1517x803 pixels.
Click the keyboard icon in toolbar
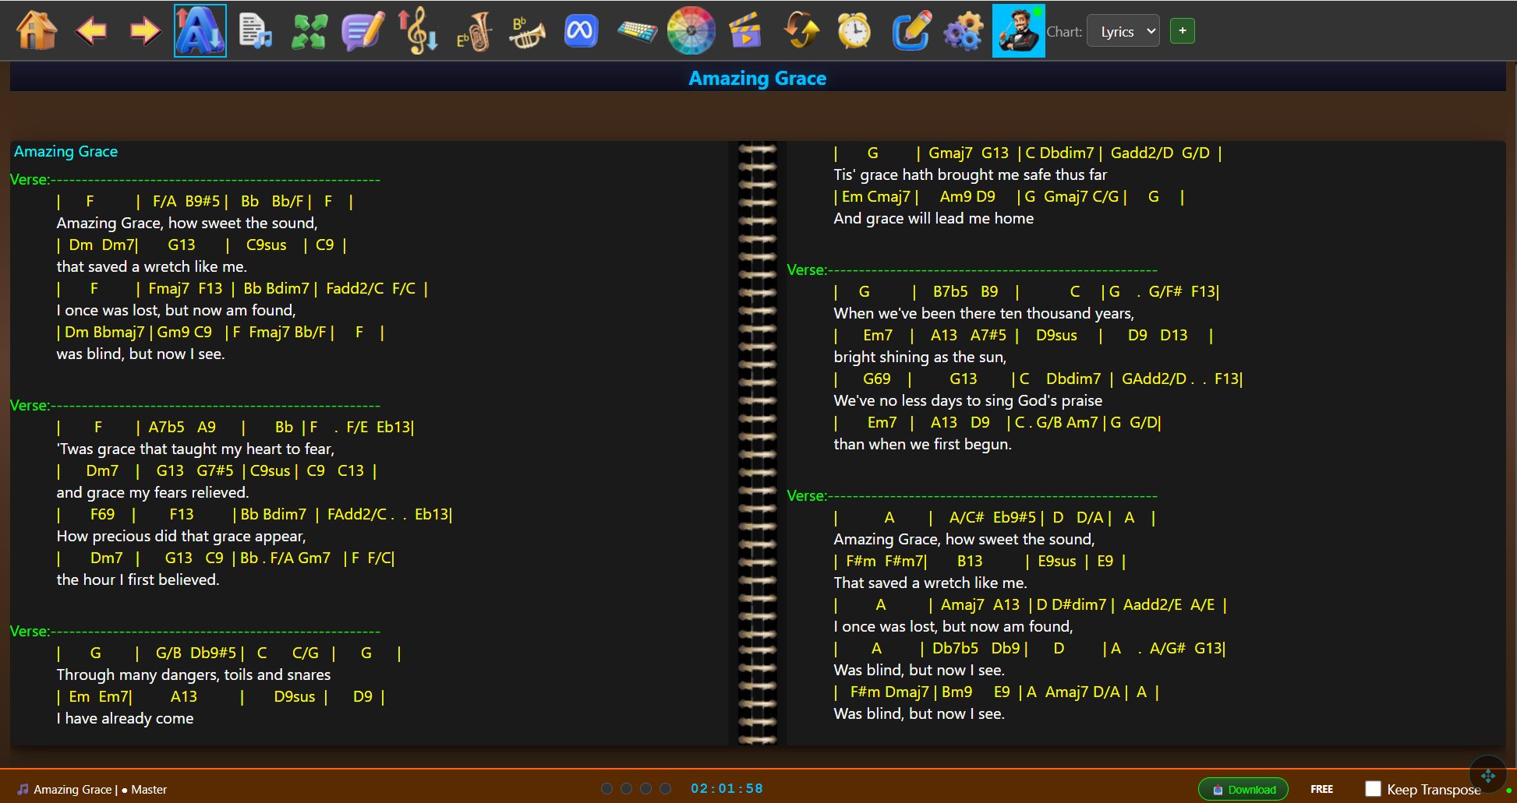click(637, 31)
